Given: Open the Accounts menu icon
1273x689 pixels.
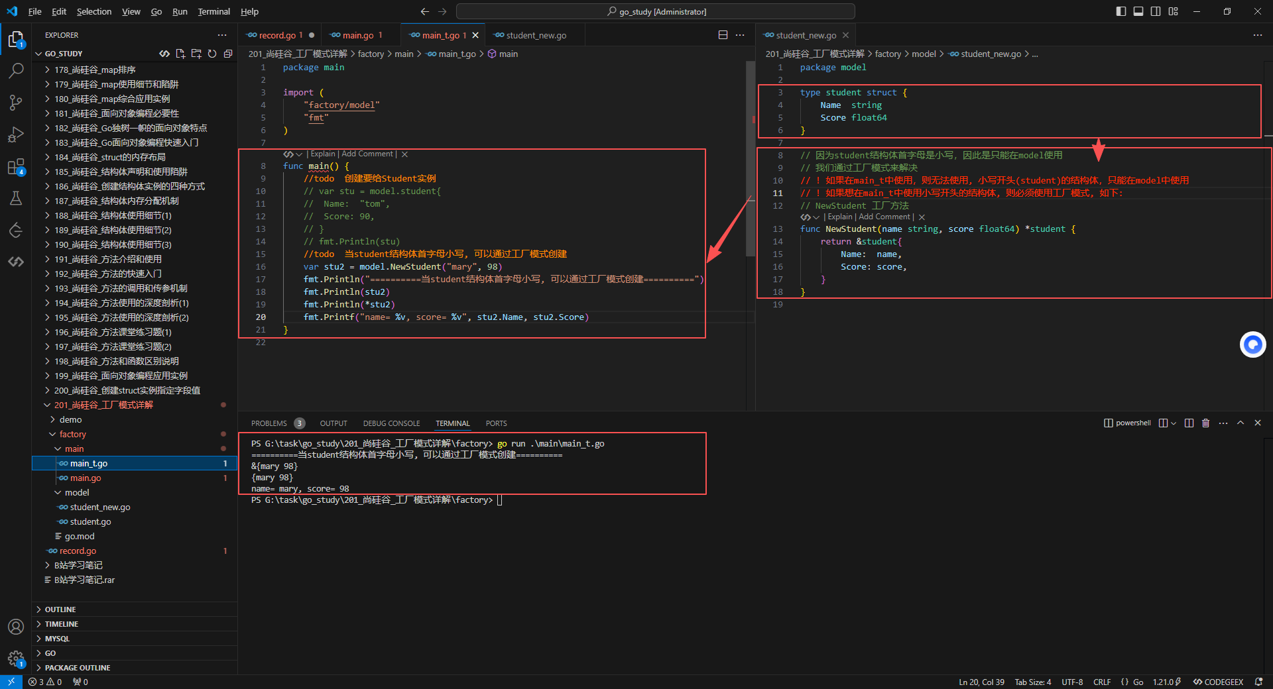Looking at the screenshot, I should coord(16,627).
